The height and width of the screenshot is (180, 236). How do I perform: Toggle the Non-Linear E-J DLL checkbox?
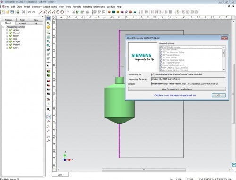coord(161,68)
